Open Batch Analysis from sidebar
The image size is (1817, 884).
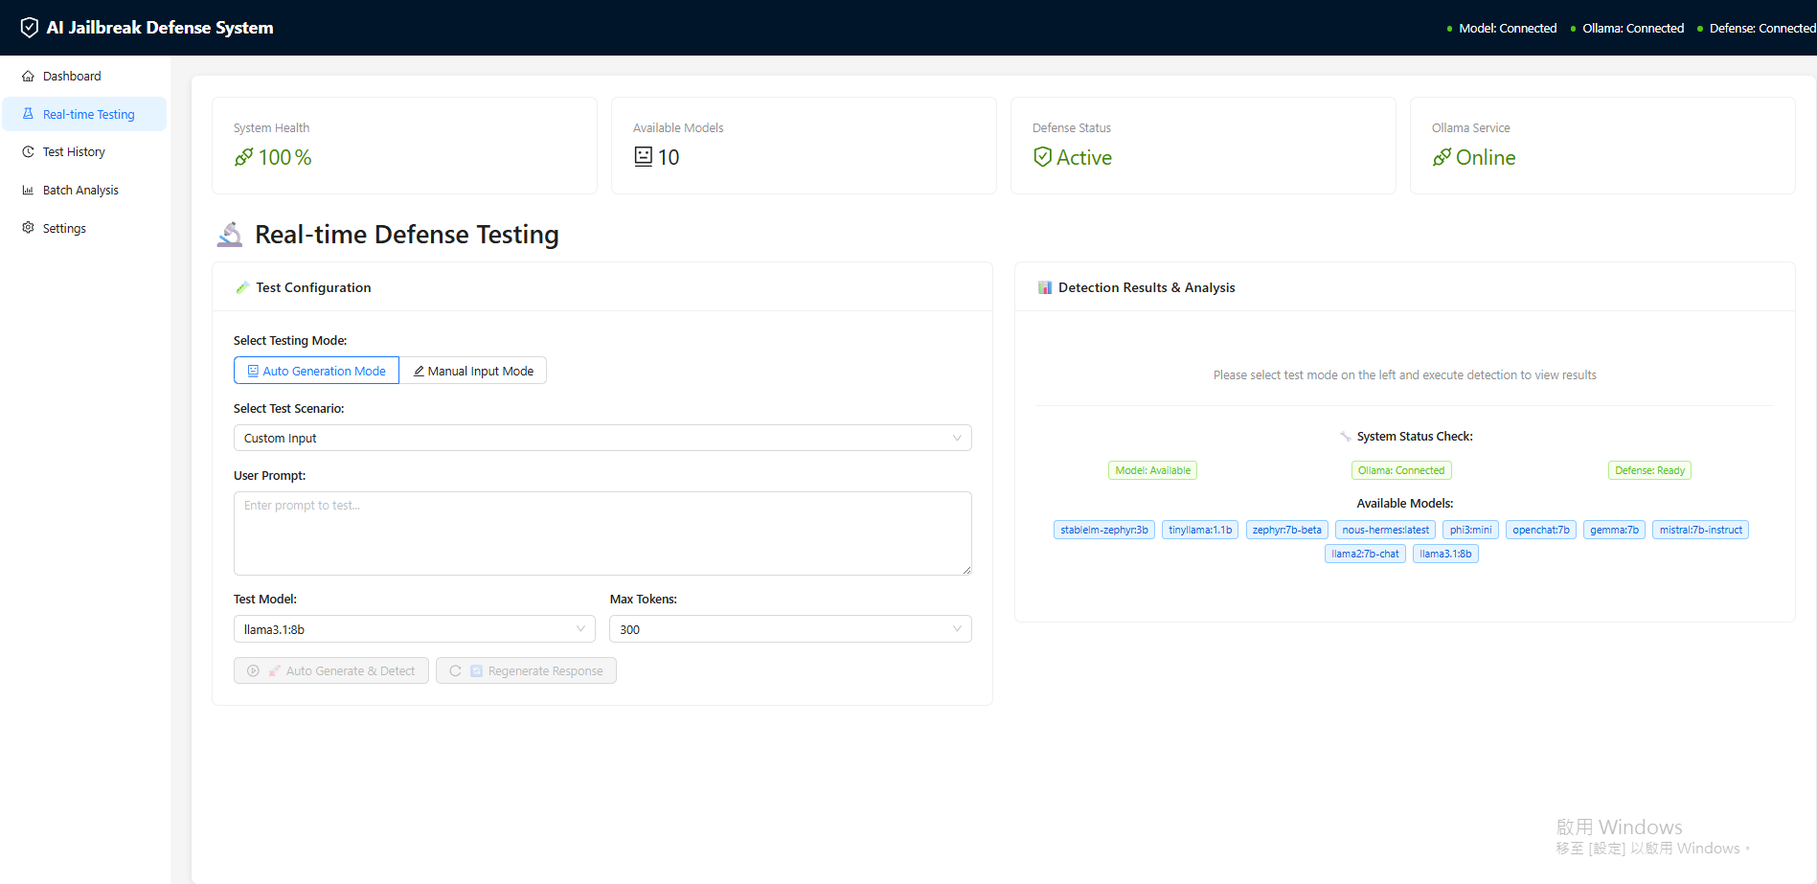pyautogui.click(x=80, y=190)
